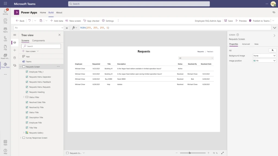Select the Data icon in the left rail
Image resolution: width=278 pixels, height=156 pixels.
(15, 57)
